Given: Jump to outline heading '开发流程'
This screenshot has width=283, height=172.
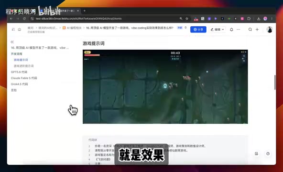Looking at the screenshot, I should point(16,54).
